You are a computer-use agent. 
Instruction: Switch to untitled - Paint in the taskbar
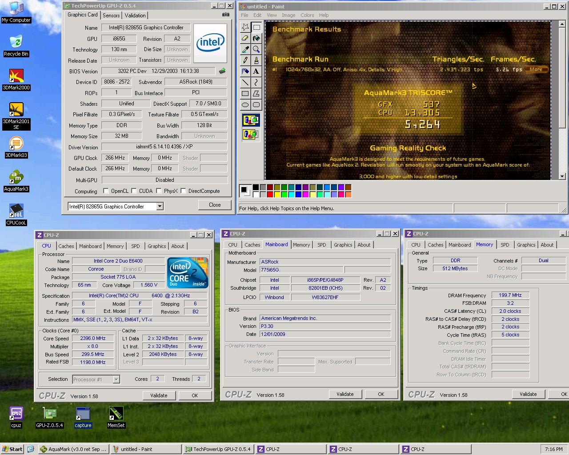[146, 449]
